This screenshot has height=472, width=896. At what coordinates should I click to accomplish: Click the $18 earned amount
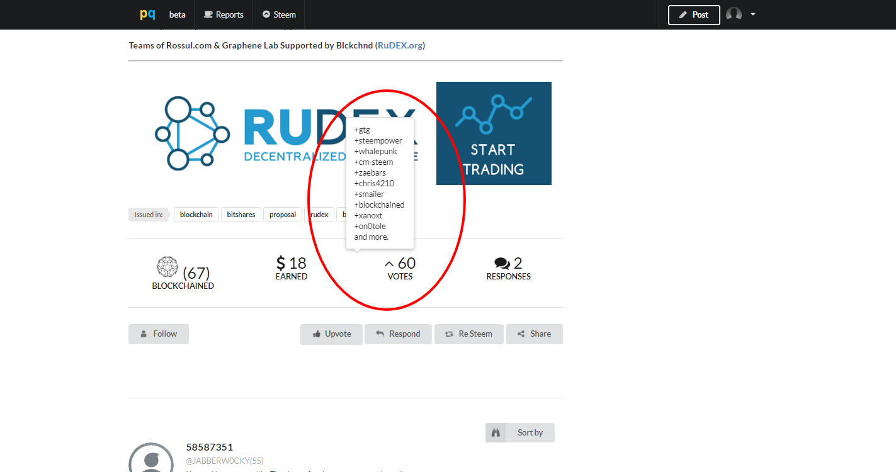(292, 263)
